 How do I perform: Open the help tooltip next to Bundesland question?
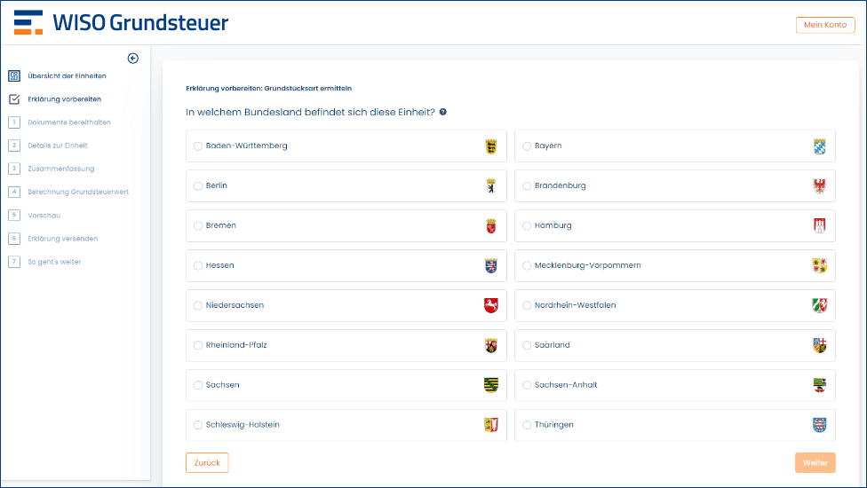click(443, 112)
